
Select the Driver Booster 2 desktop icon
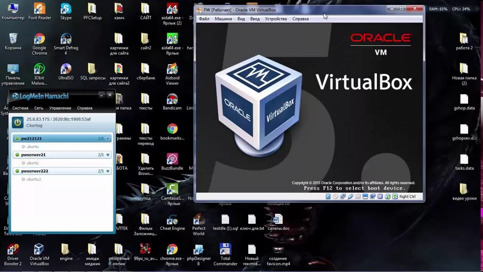[13, 255]
